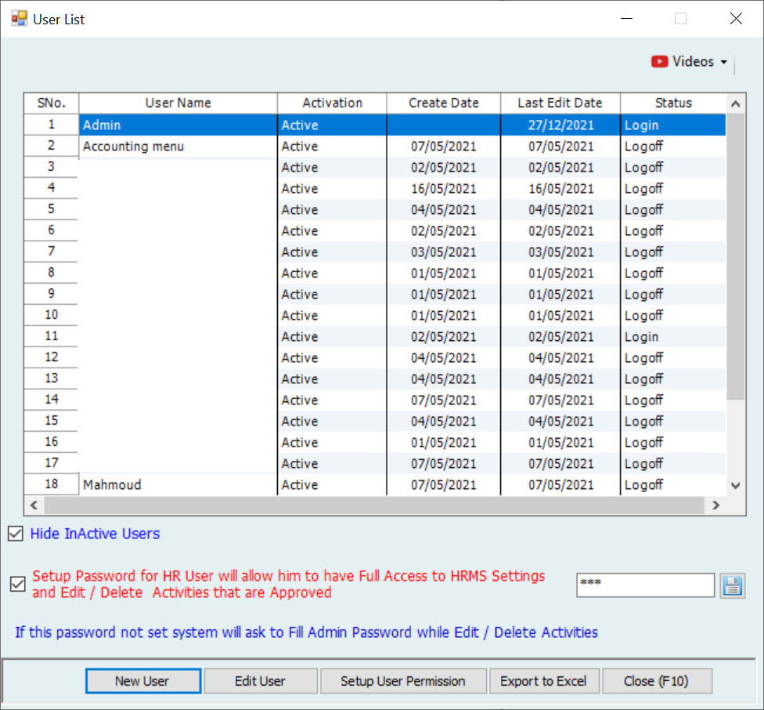Click the horizontal scrollbar left arrow

[x=34, y=505]
